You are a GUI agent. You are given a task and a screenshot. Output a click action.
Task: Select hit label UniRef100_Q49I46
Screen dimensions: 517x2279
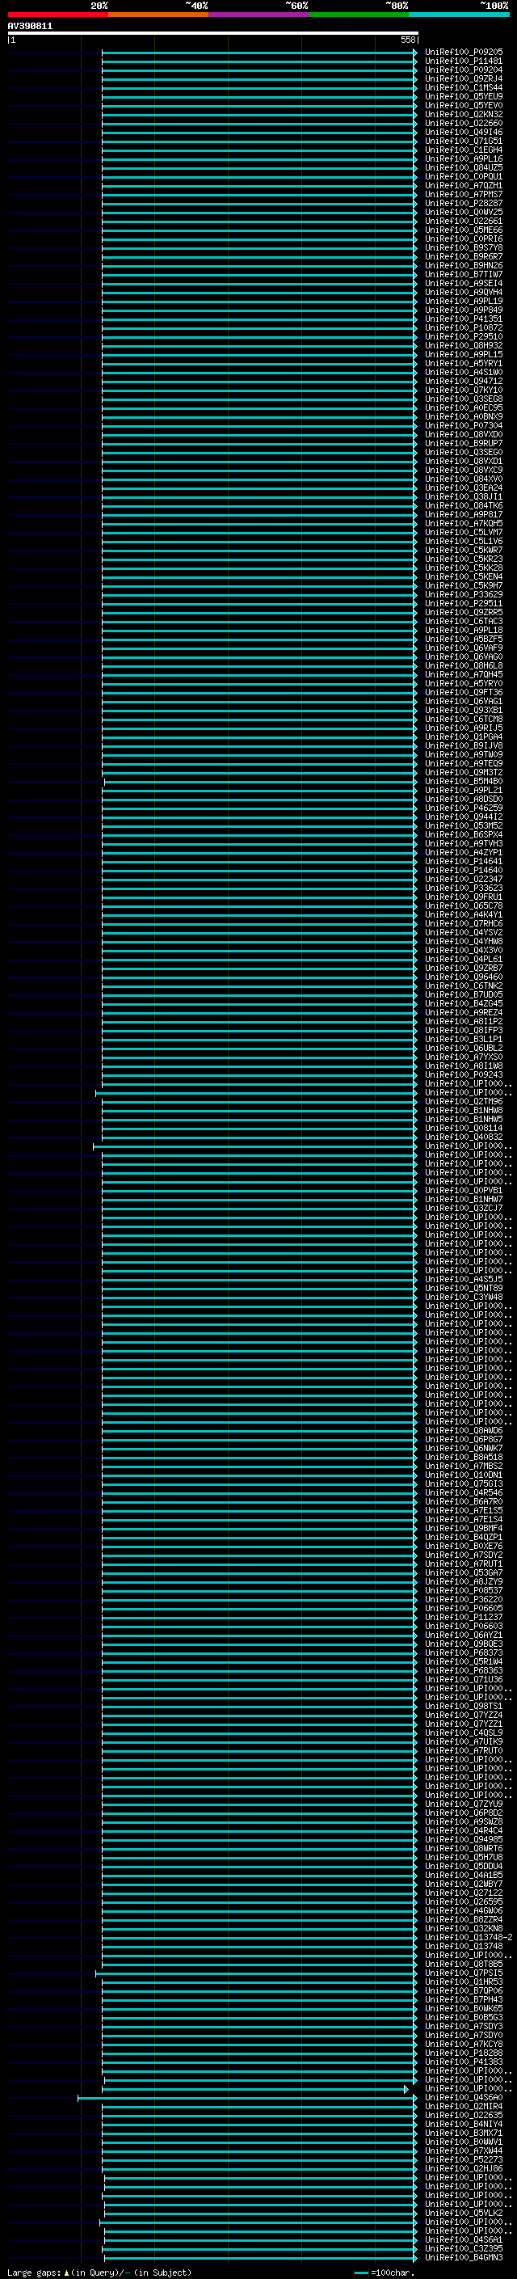(463, 132)
